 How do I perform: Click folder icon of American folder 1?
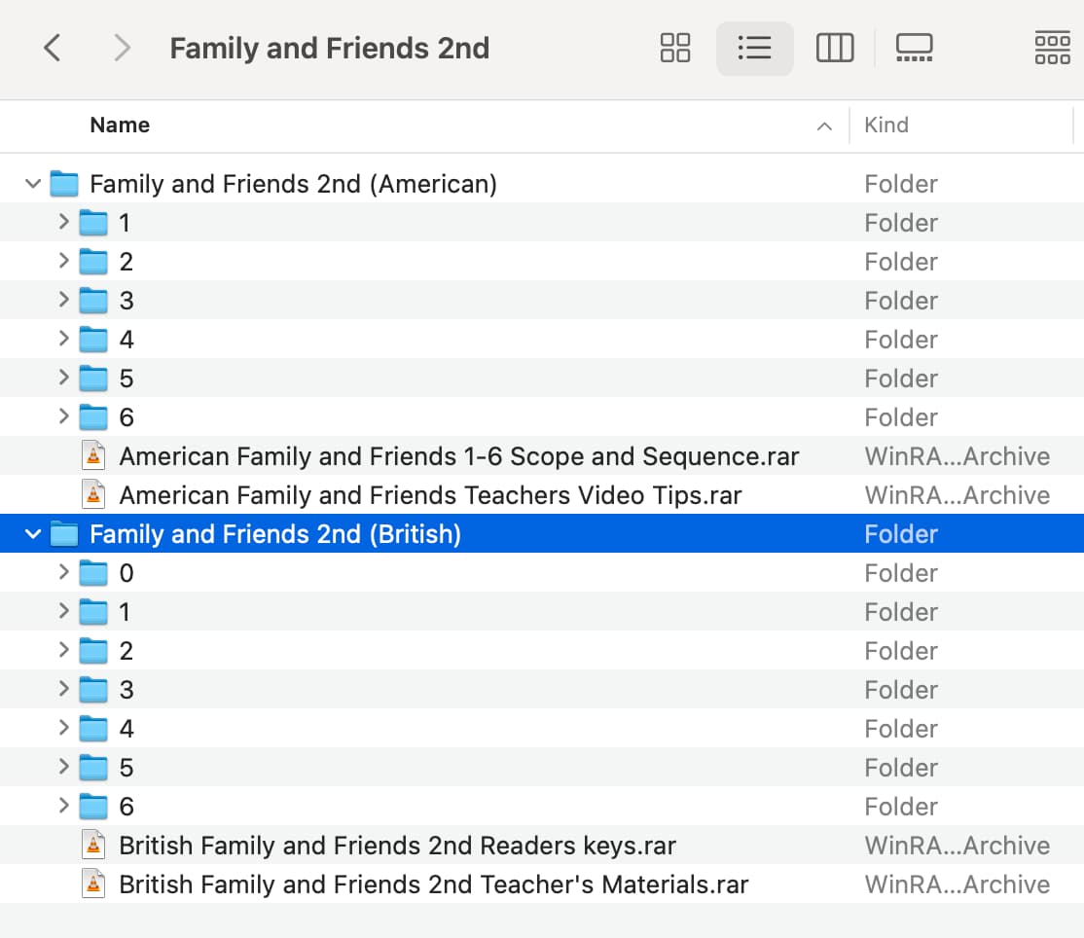click(x=93, y=223)
